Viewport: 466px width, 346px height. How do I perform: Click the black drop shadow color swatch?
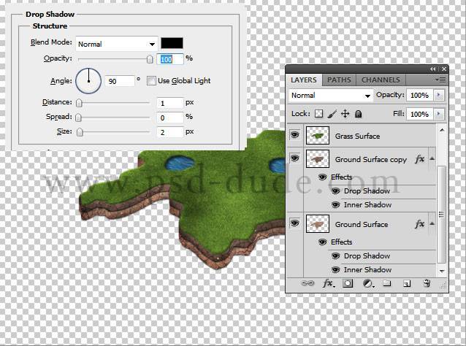click(x=172, y=43)
